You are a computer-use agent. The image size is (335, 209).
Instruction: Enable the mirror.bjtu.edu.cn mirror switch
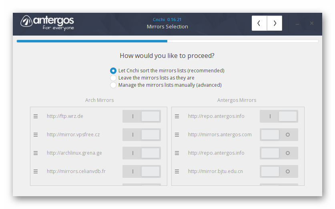click(279, 171)
